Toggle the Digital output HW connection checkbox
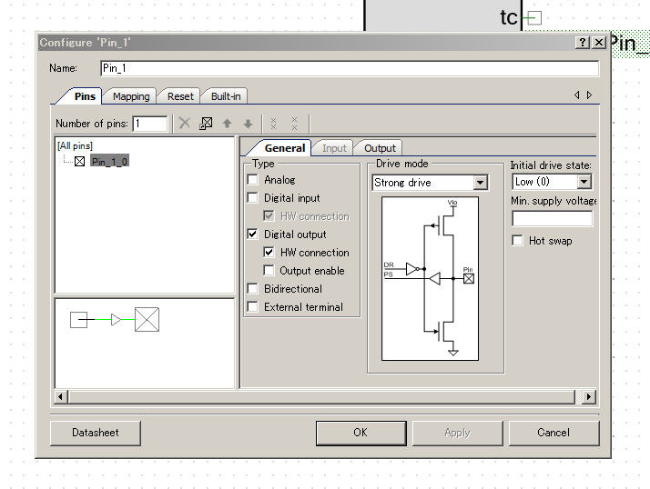 point(269,252)
